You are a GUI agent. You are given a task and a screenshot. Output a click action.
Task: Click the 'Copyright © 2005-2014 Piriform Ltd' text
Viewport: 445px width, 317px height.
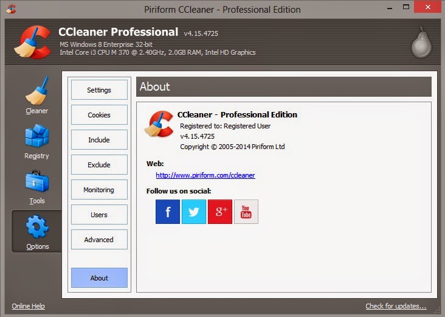pyautogui.click(x=232, y=147)
